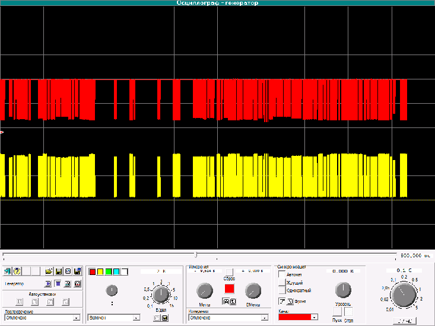The height and width of the screenshot is (326, 435).
Task: Click the left small icon under В/дел knob
Action: [x=157, y=318]
